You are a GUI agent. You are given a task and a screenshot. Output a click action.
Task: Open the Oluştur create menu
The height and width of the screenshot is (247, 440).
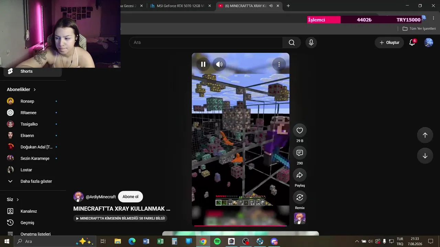click(x=389, y=43)
